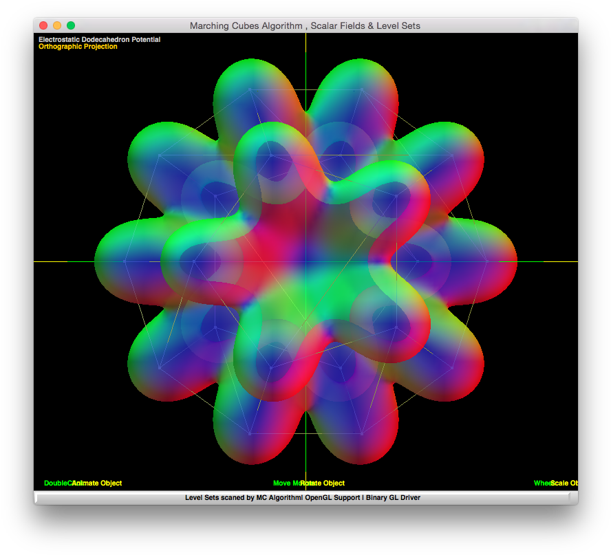Click the green zoom window button

click(71, 25)
